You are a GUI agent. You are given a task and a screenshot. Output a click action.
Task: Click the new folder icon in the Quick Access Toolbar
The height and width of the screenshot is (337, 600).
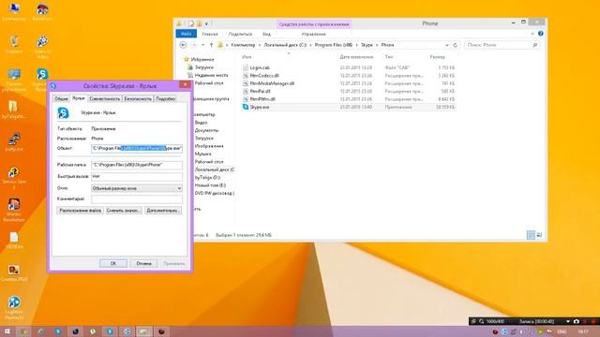click(199, 23)
